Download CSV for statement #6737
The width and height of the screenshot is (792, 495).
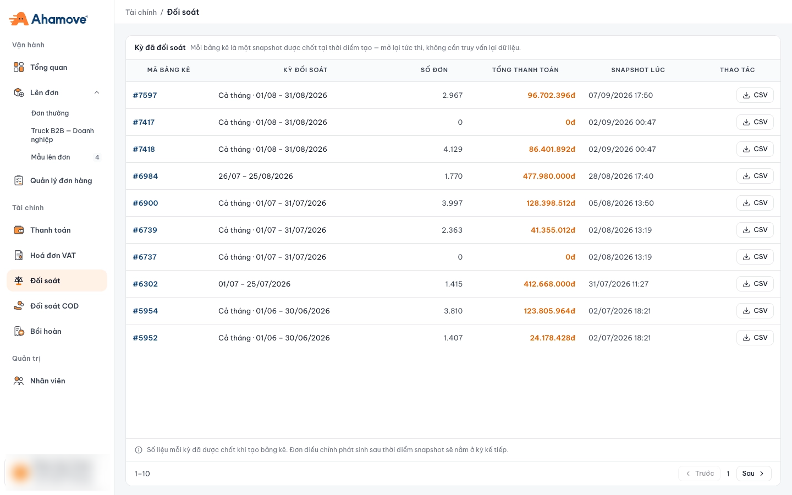(755, 257)
